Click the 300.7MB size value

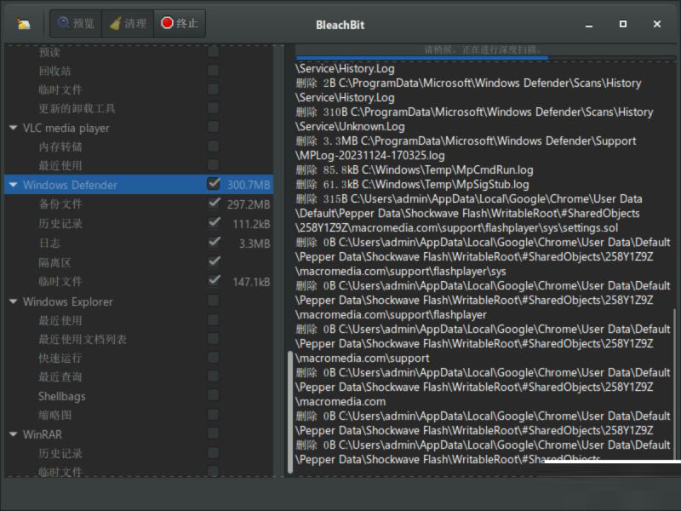pos(249,185)
